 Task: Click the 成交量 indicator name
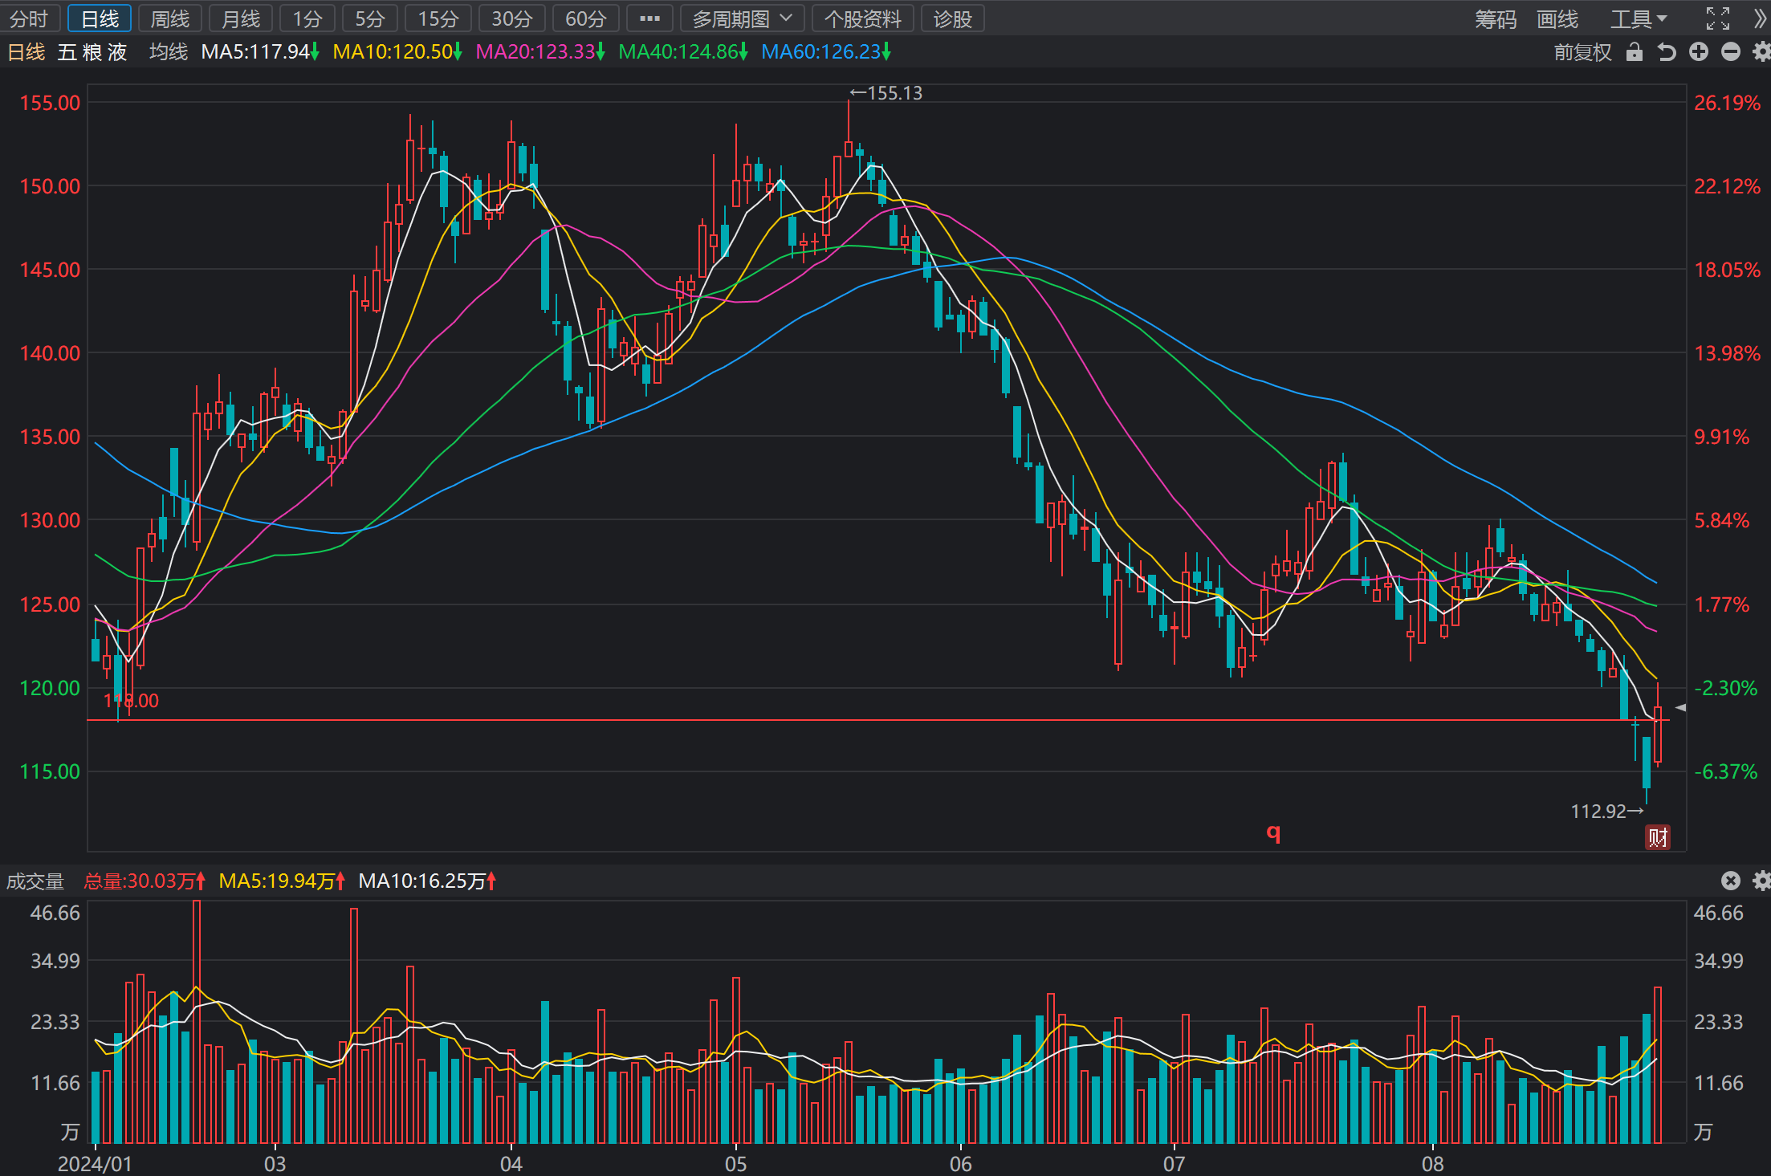coord(35,881)
